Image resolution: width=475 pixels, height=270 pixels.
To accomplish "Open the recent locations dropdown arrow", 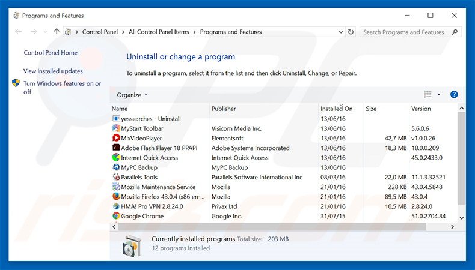I will [x=45, y=32].
